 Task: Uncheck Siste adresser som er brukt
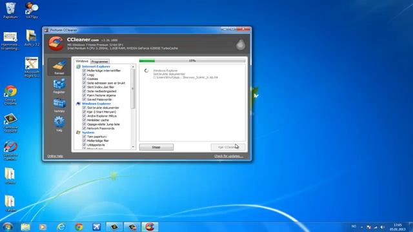click(x=85, y=83)
